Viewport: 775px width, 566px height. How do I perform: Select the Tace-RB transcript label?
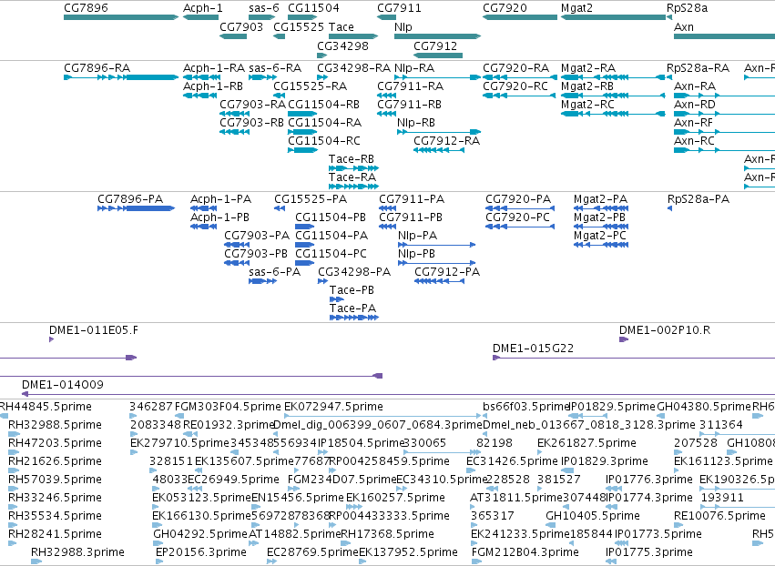[352, 159]
